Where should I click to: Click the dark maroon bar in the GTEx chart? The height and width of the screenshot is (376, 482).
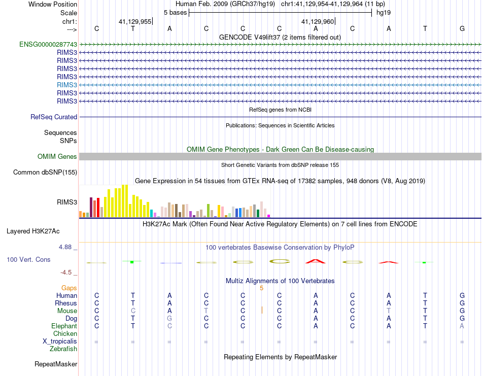point(91,208)
